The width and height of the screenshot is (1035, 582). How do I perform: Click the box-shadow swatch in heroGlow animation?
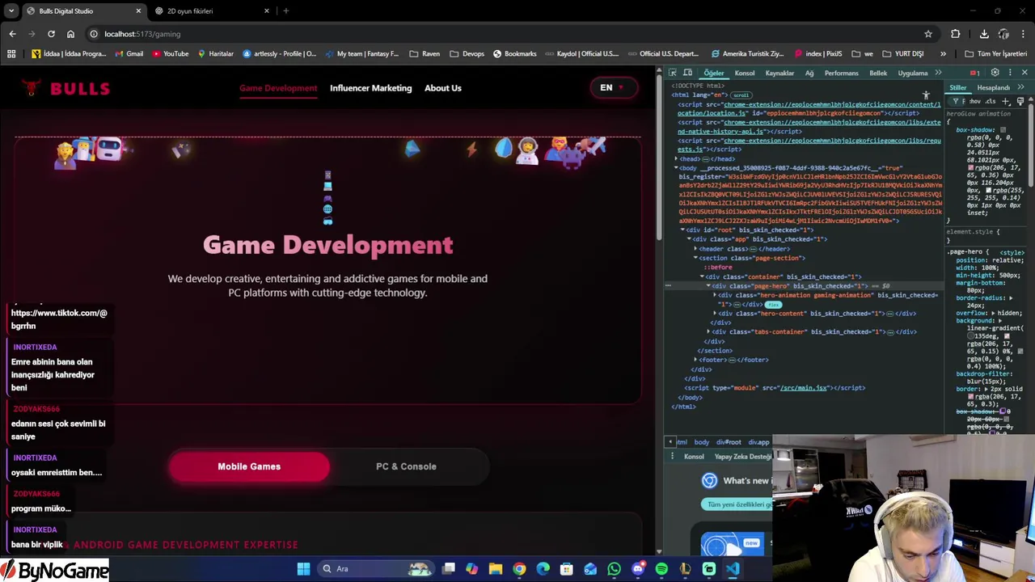click(1003, 130)
